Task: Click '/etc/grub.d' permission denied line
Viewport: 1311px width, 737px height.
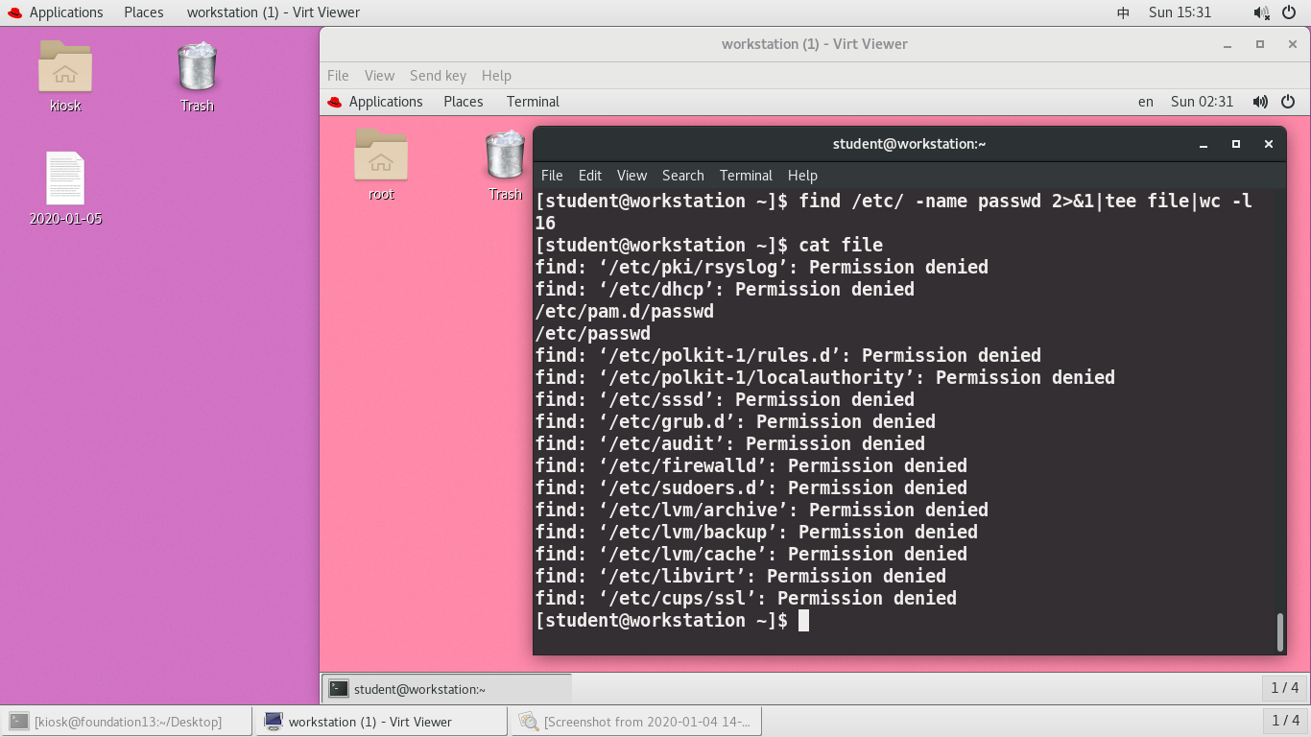Action: (x=735, y=422)
